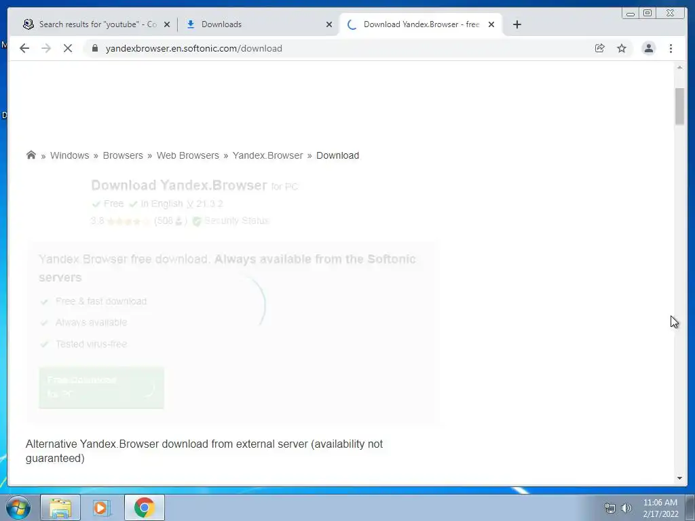
Task: Click the forward navigation arrow
Action: [46, 48]
